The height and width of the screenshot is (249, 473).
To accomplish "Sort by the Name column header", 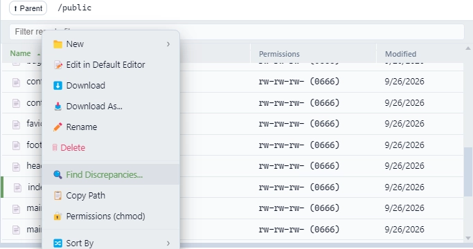I will (20, 53).
